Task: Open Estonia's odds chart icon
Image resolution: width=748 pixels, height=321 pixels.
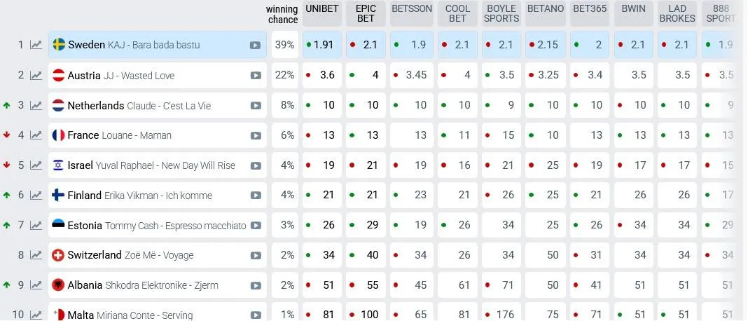Action: pos(36,225)
